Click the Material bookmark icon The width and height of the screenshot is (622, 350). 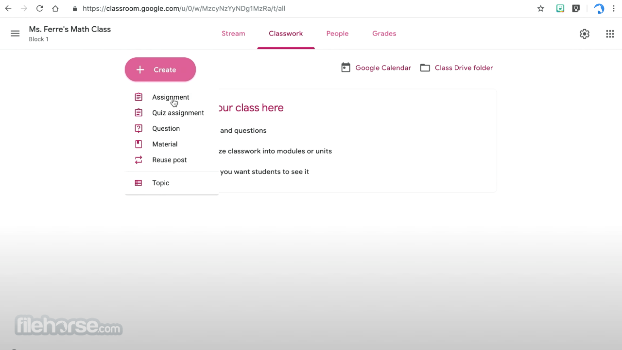click(138, 144)
